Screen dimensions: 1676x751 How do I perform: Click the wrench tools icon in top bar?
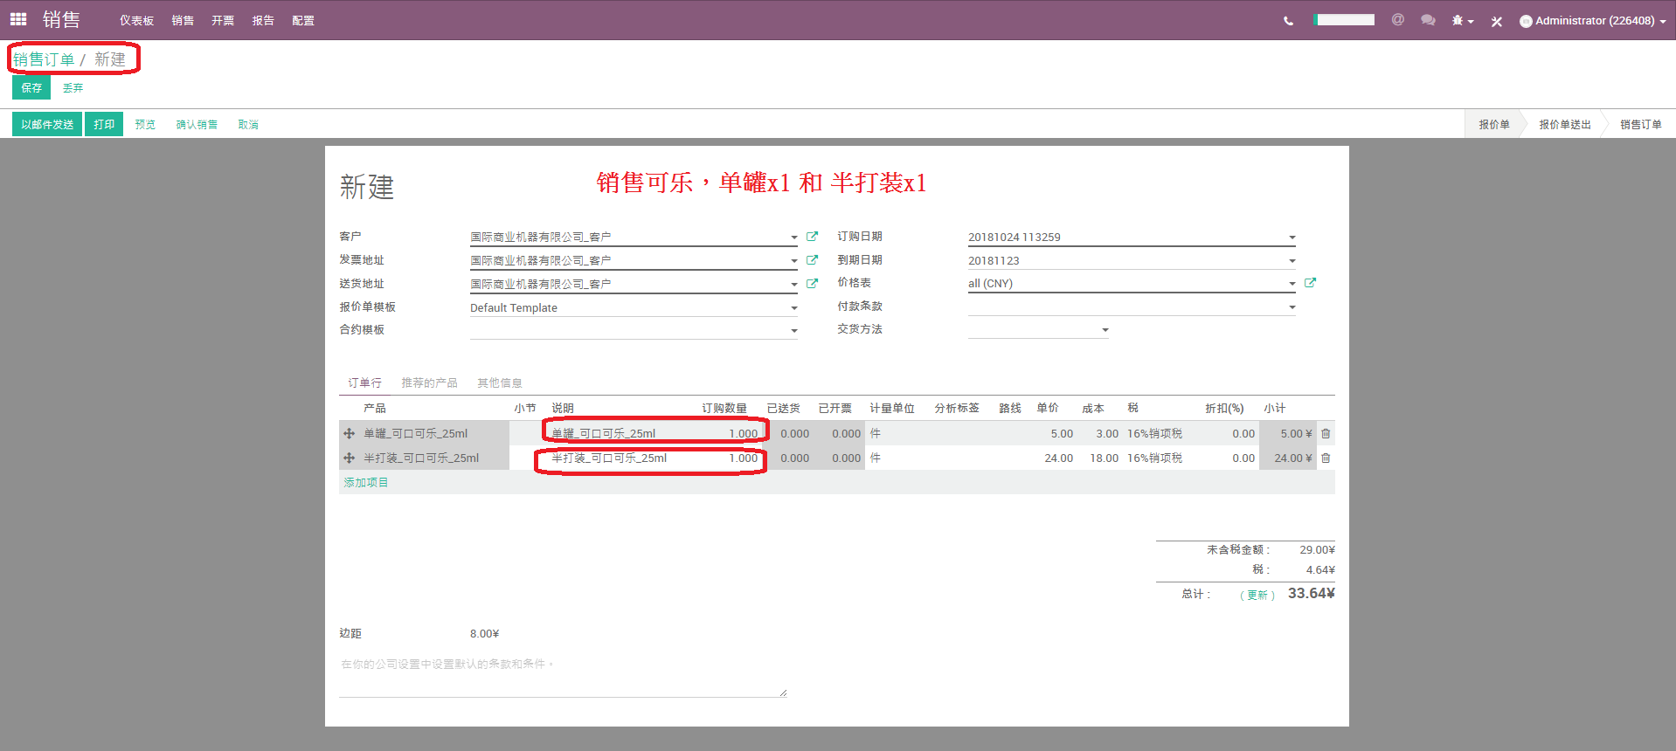[1497, 22]
